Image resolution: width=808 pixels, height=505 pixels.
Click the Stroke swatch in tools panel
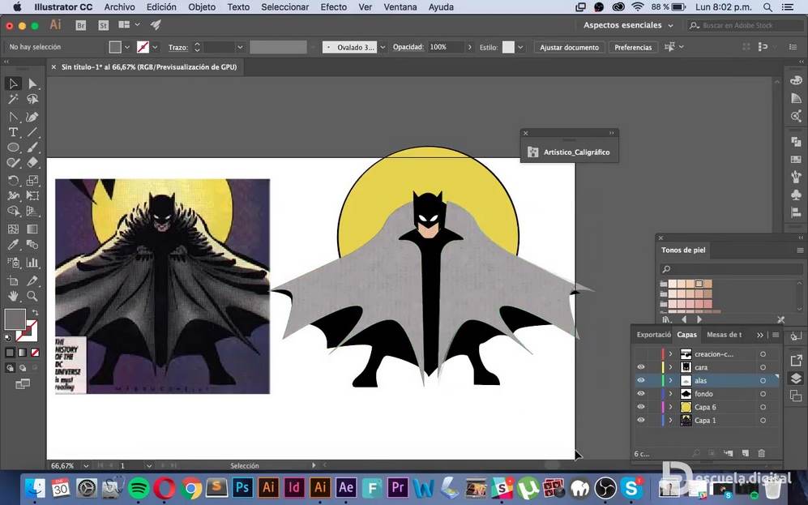click(28, 330)
